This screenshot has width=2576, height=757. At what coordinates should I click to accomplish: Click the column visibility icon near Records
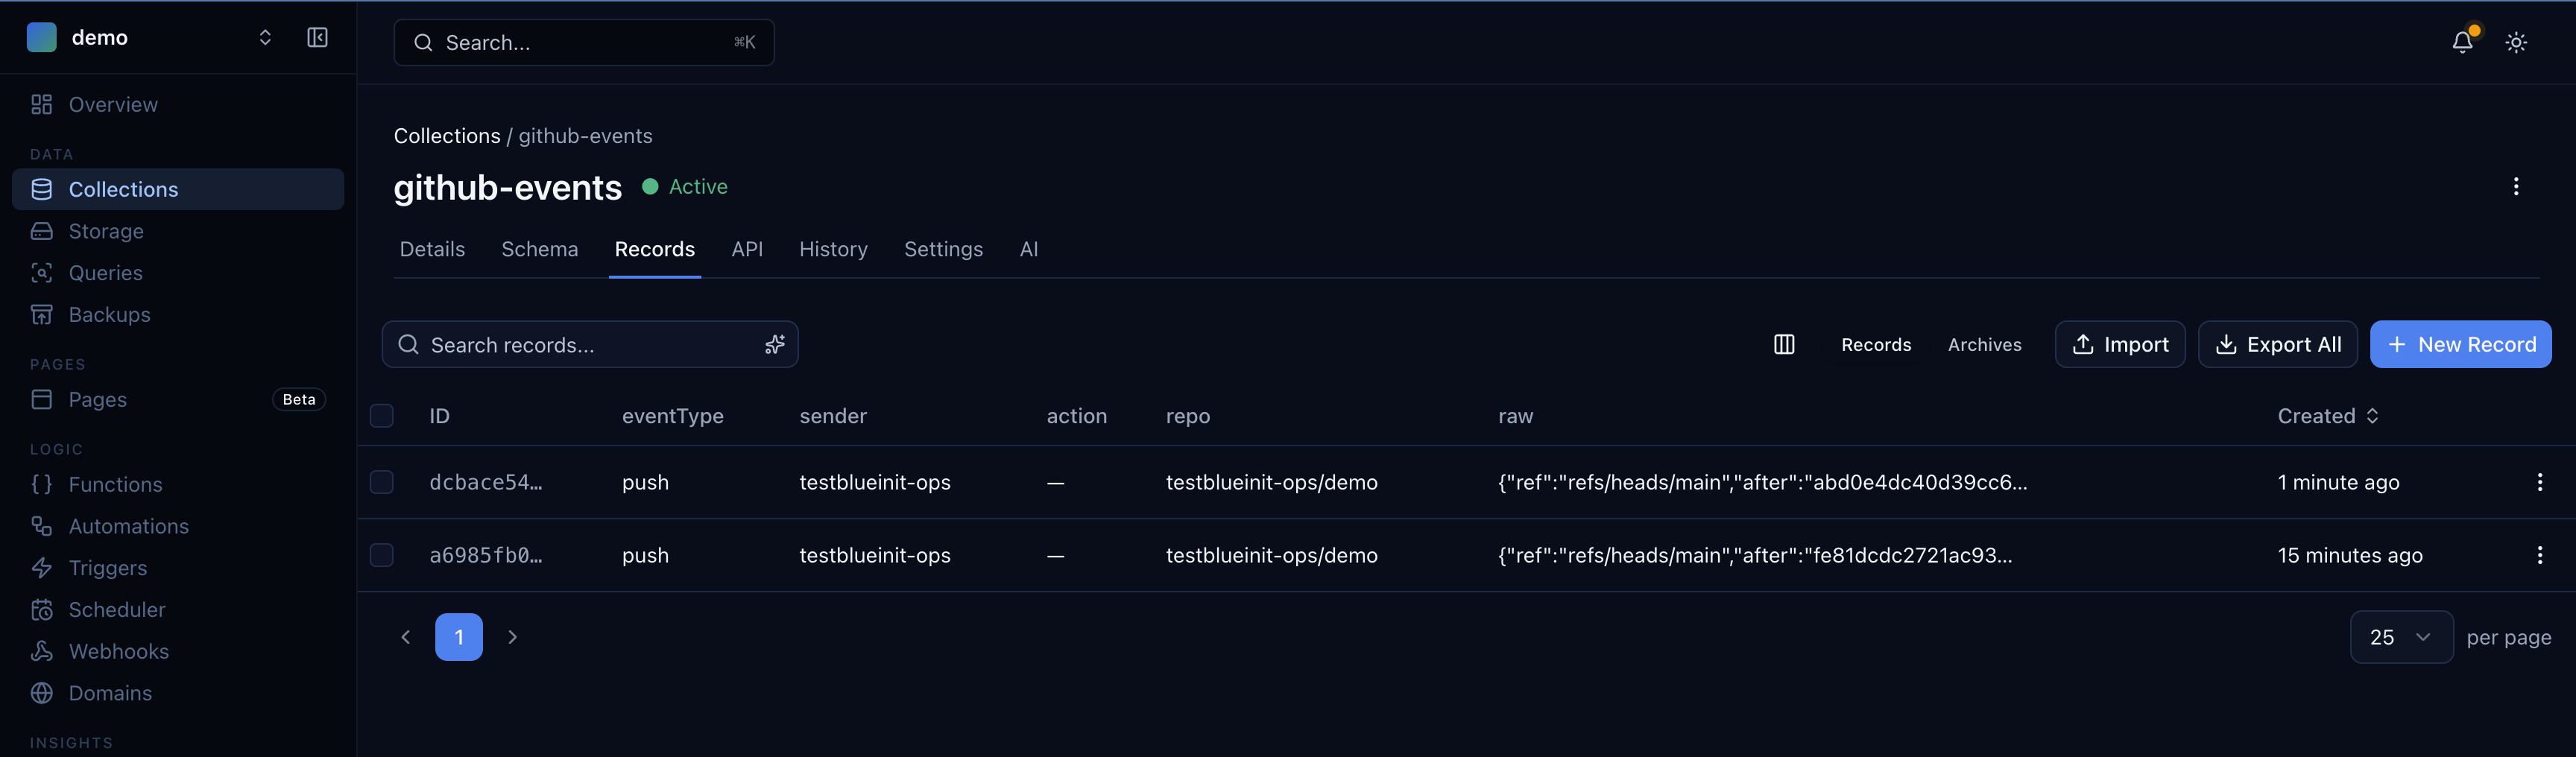click(1784, 344)
